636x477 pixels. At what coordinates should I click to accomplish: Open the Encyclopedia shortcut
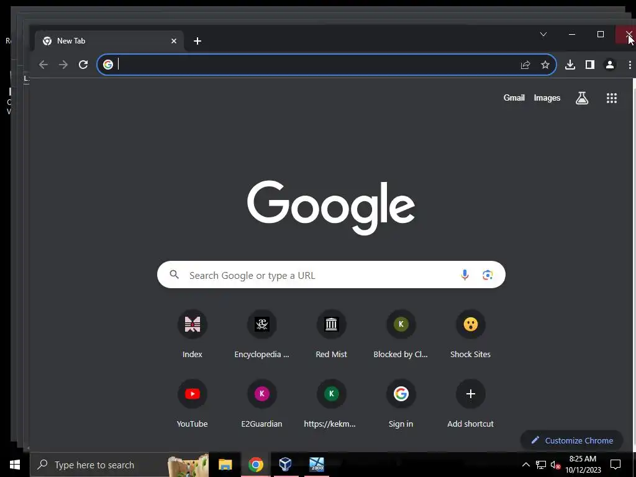[261, 334]
